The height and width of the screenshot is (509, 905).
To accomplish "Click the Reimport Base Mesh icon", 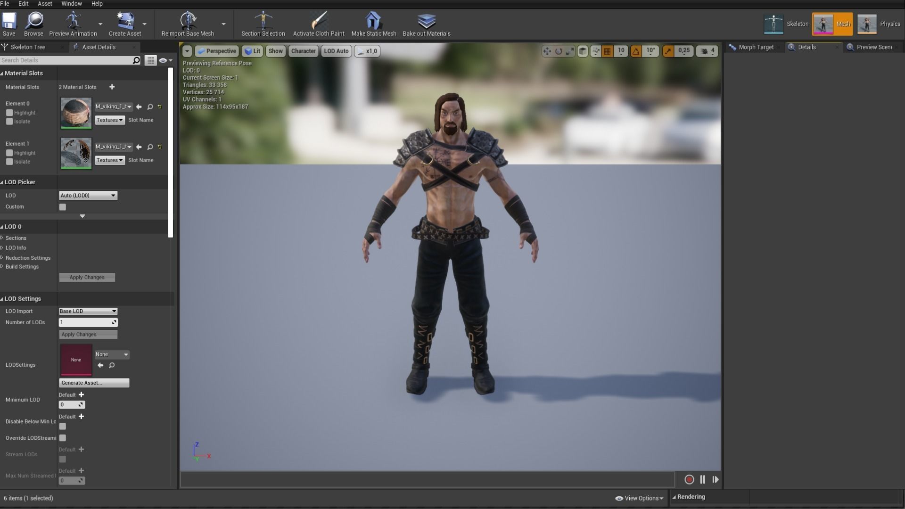I will coord(188,21).
